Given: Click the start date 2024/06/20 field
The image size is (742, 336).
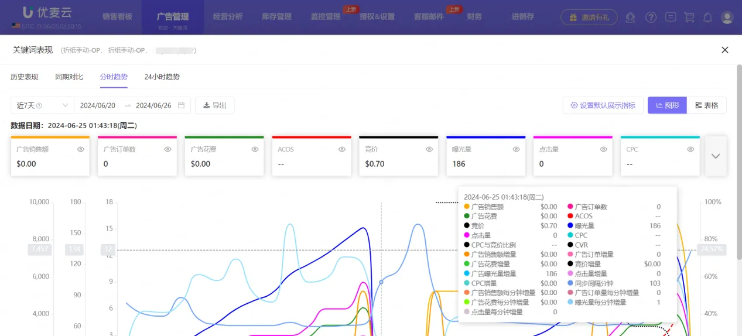Looking at the screenshot, I should (x=98, y=105).
